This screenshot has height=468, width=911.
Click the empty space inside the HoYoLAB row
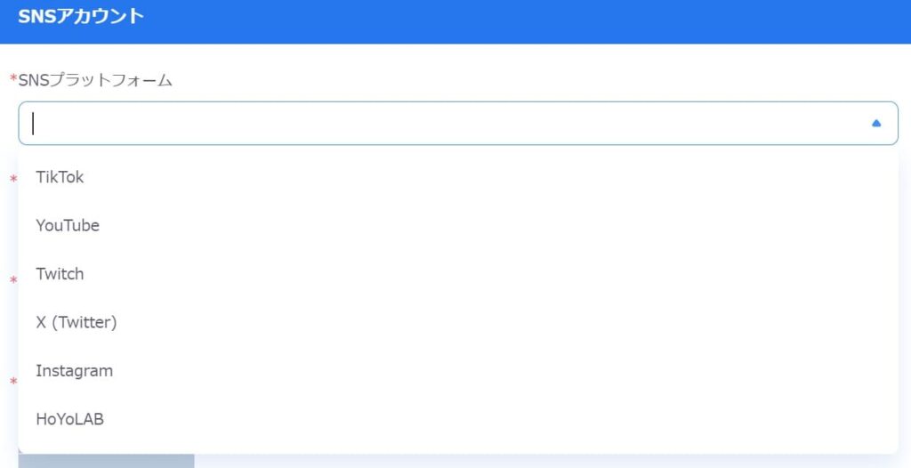[500, 419]
